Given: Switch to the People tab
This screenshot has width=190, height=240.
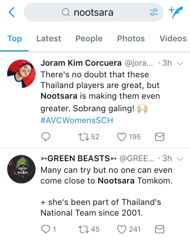Looking at the screenshot, I should click(89, 39).
